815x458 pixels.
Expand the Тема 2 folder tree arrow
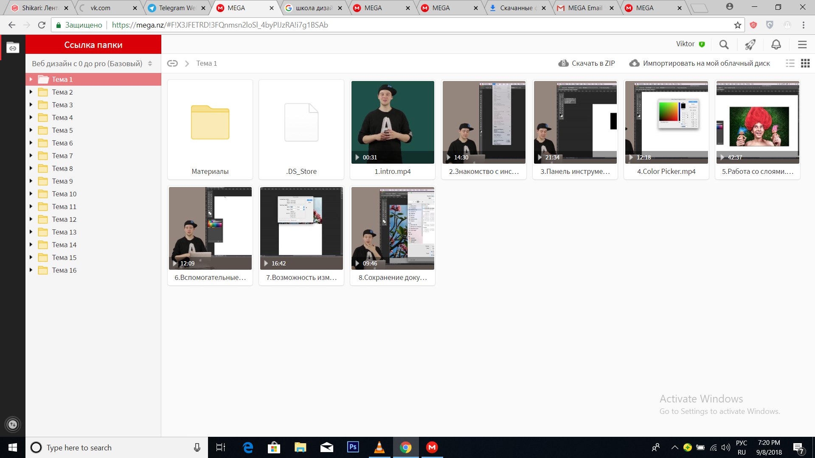pyautogui.click(x=31, y=92)
